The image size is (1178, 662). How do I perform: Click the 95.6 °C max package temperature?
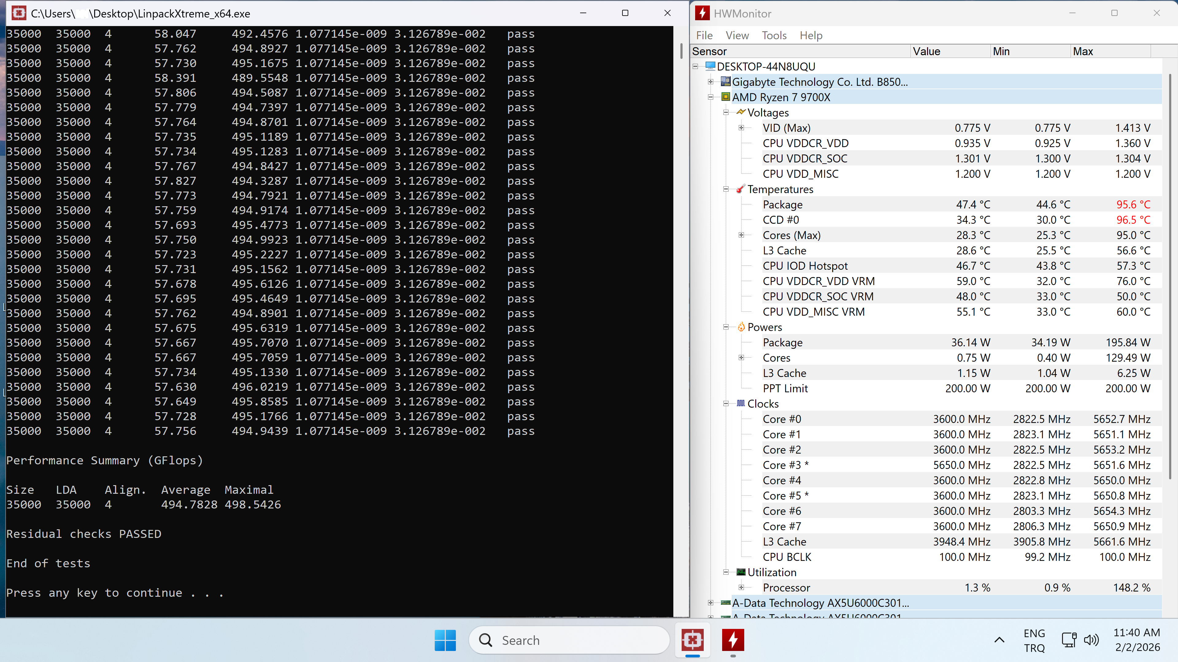(1133, 205)
